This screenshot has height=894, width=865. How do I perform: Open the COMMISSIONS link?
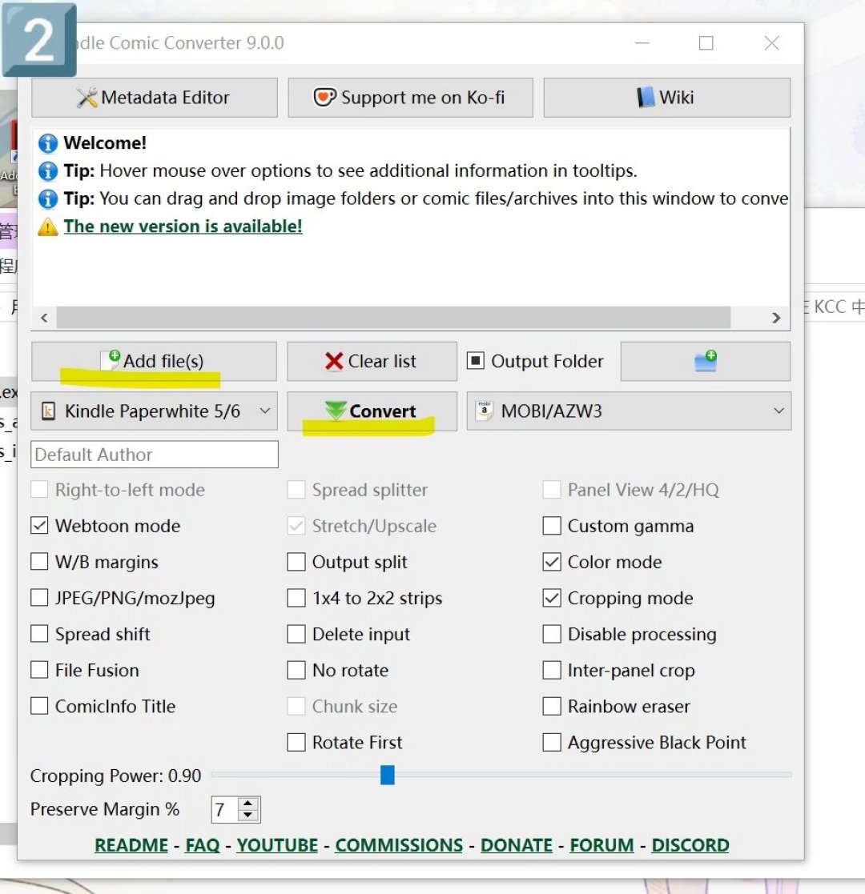tap(399, 845)
